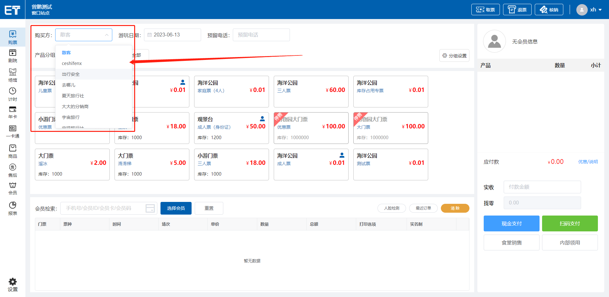Open the 游玩日期 date picker
The width and height of the screenshot is (609, 297).
point(172,35)
